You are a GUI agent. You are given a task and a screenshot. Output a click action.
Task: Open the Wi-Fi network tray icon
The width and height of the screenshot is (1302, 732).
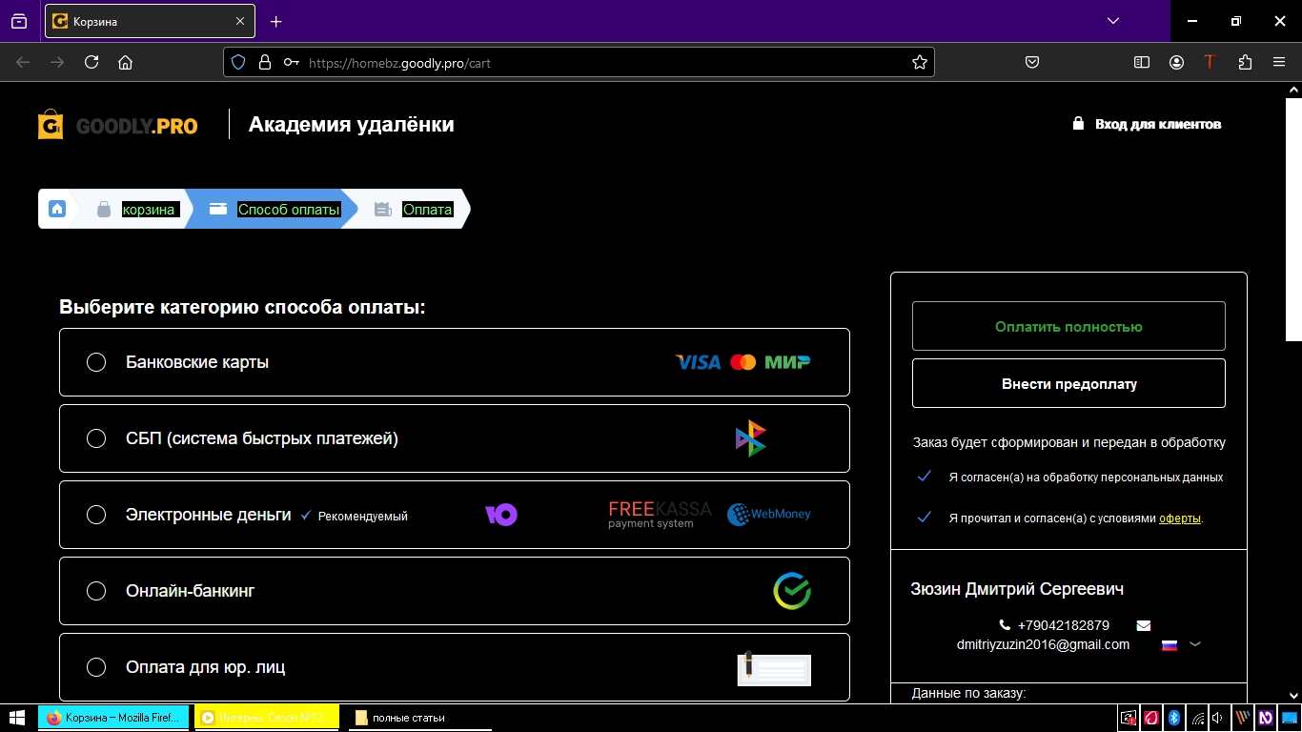click(x=1197, y=718)
